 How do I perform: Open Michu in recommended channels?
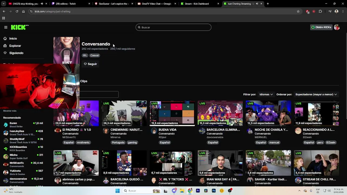[x=23, y=156]
